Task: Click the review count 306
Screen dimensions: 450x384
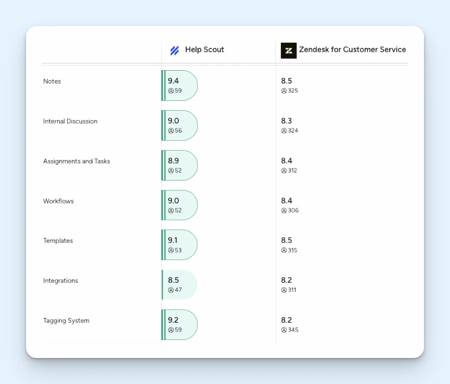Action: pyautogui.click(x=293, y=210)
